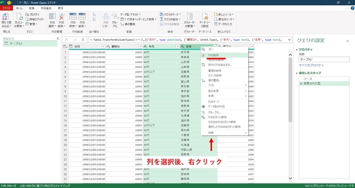The height and width of the screenshot is (188, 355).
Task: Open the クエリのマージ dropdown
Action: coord(170,14)
